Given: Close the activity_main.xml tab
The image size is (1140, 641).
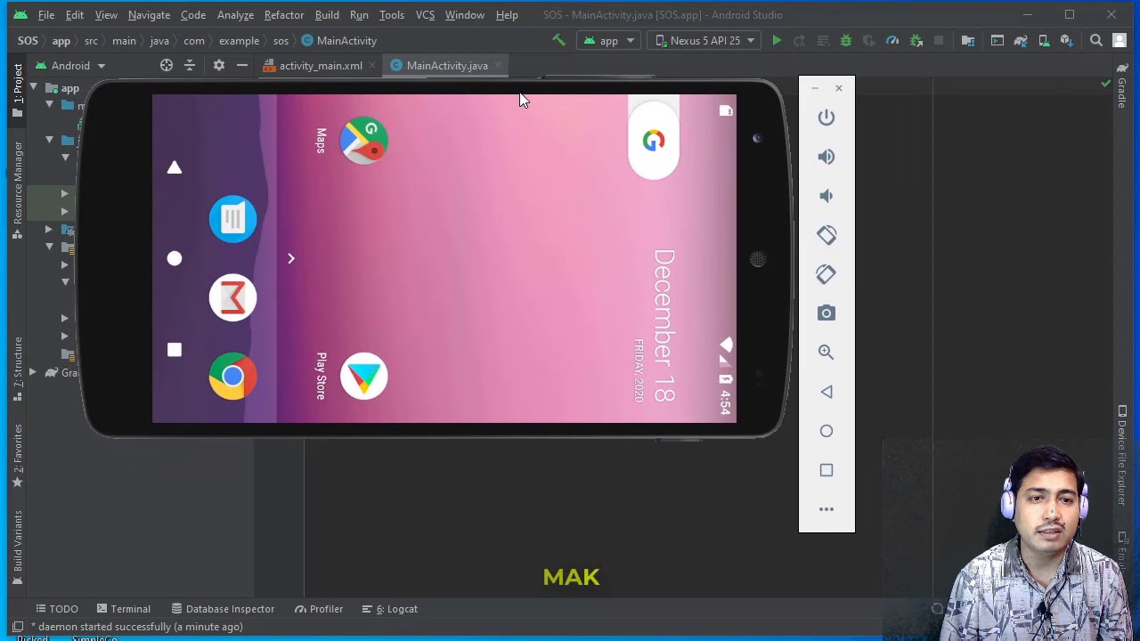Looking at the screenshot, I should click(x=372, y=65).
